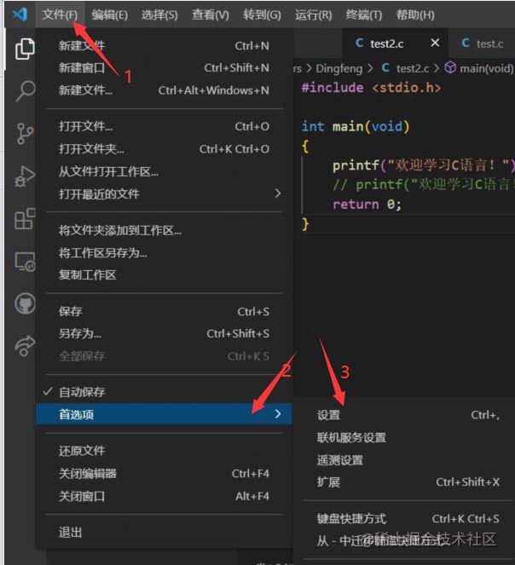Switch to the test.c tab

[483, 43]
